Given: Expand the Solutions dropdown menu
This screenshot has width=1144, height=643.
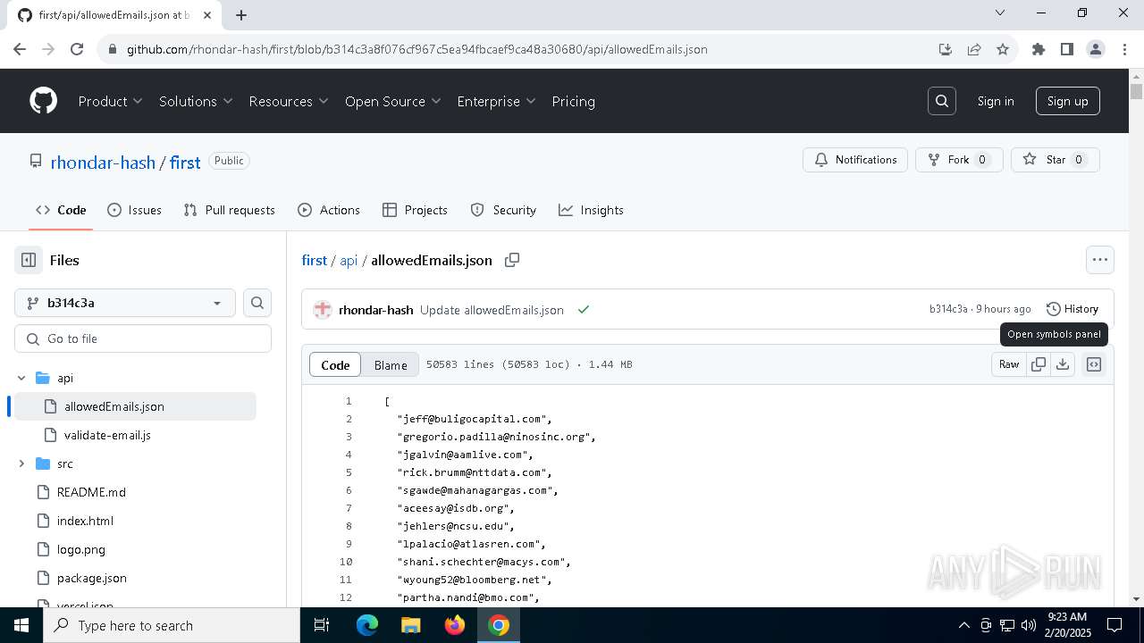Looking at the screenshot, I should (197, 101).
